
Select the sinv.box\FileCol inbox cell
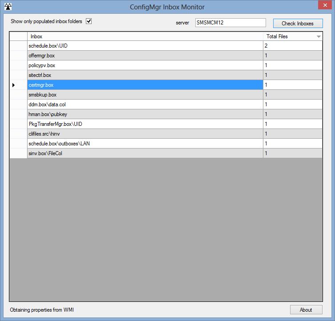145,153
